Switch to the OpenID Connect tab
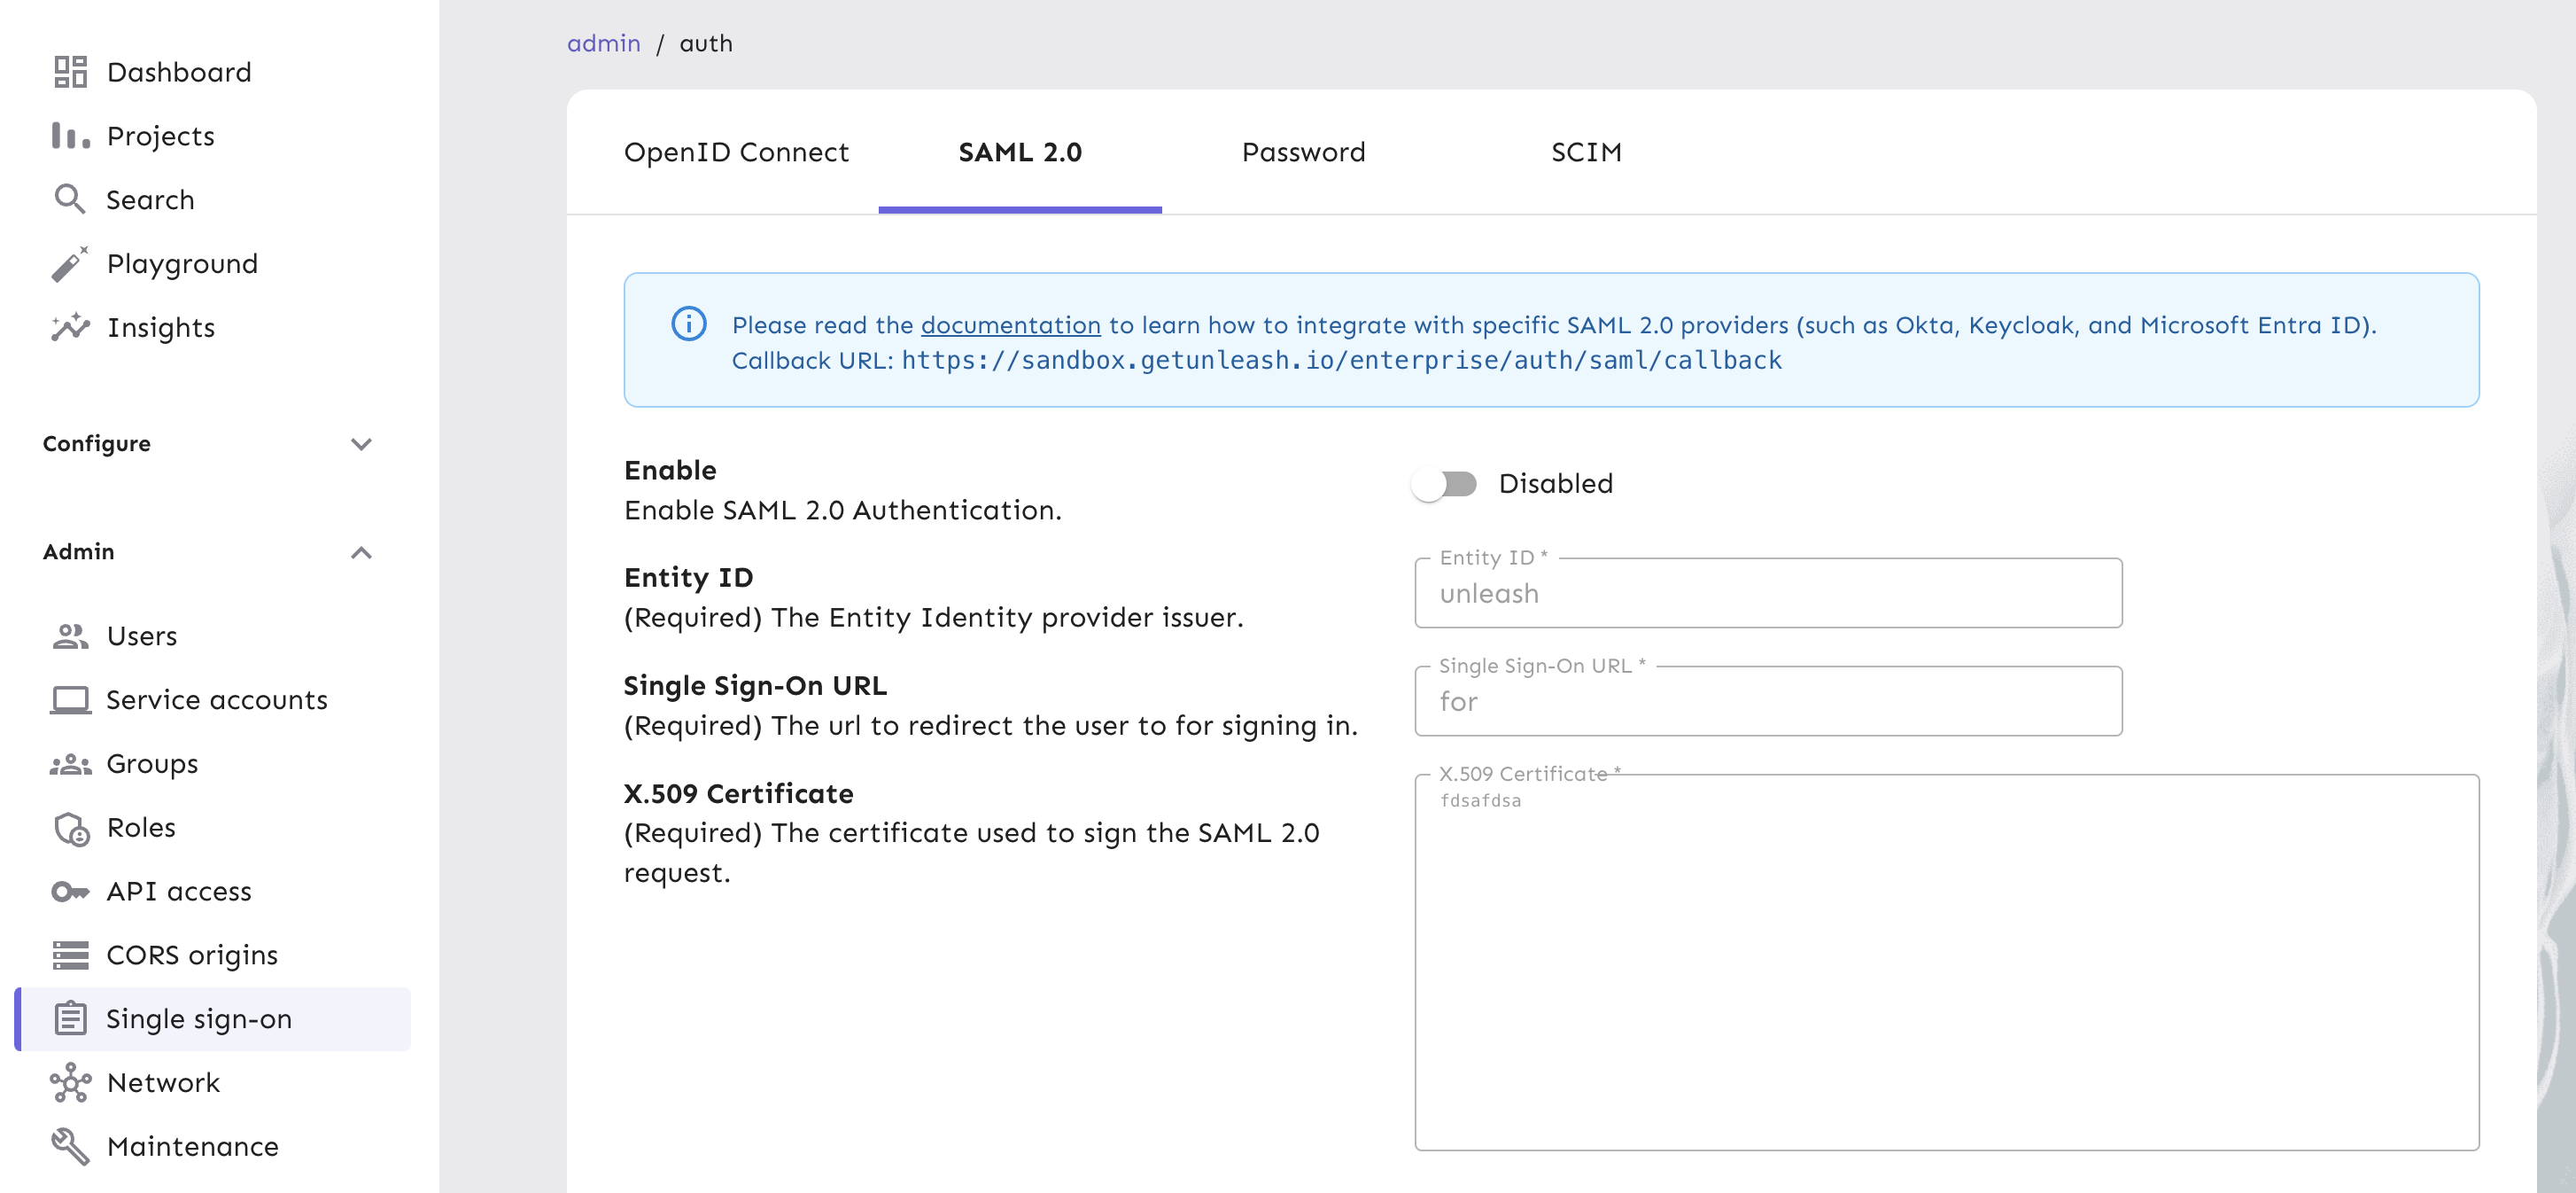2576x1193 pixels. point(737,152)
